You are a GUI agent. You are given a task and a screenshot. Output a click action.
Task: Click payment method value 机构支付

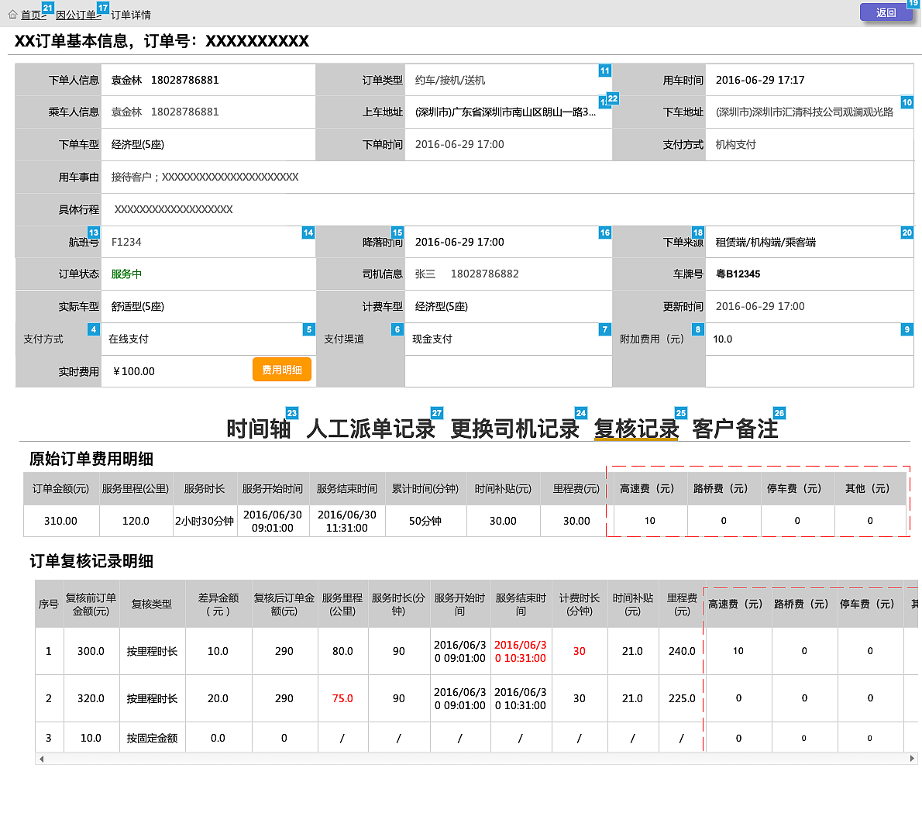pyautogui.click(x=735, y=144)
